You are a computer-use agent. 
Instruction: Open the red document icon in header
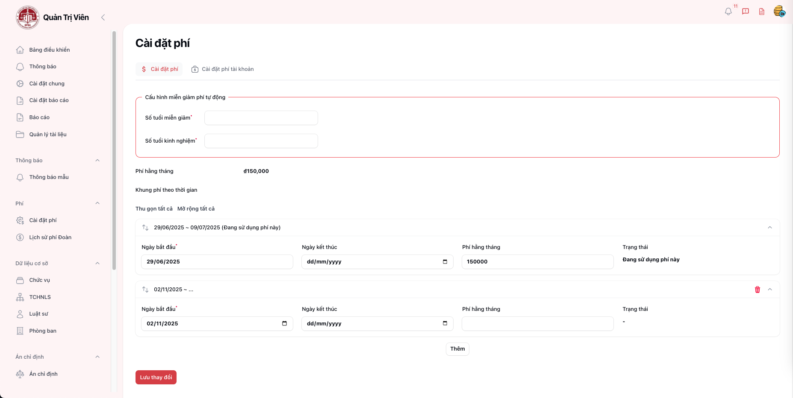point(762,12)
